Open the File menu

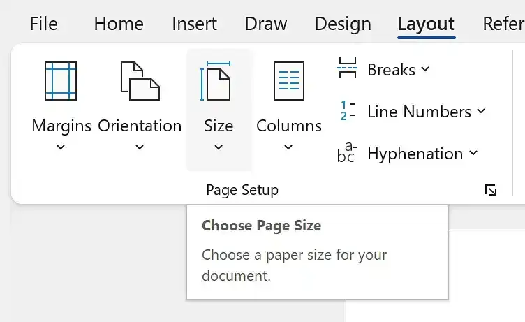(x=43, y=24)
